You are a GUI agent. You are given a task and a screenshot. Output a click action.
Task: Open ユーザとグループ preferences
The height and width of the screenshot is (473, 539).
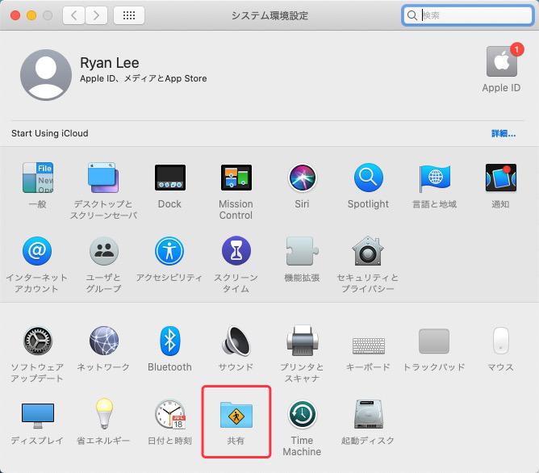104,251
